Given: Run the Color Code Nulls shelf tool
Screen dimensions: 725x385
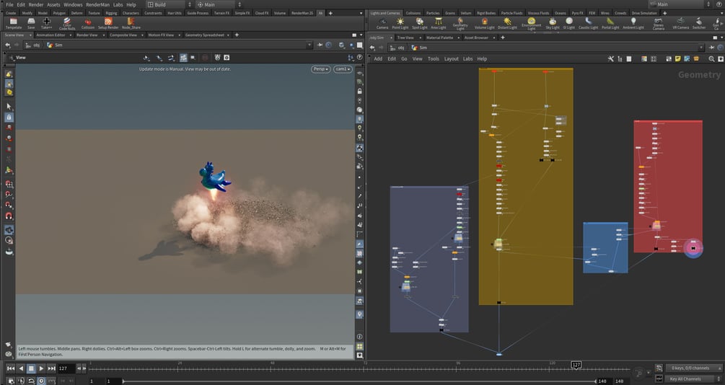Looking at the screenshot, I should 67,24.
